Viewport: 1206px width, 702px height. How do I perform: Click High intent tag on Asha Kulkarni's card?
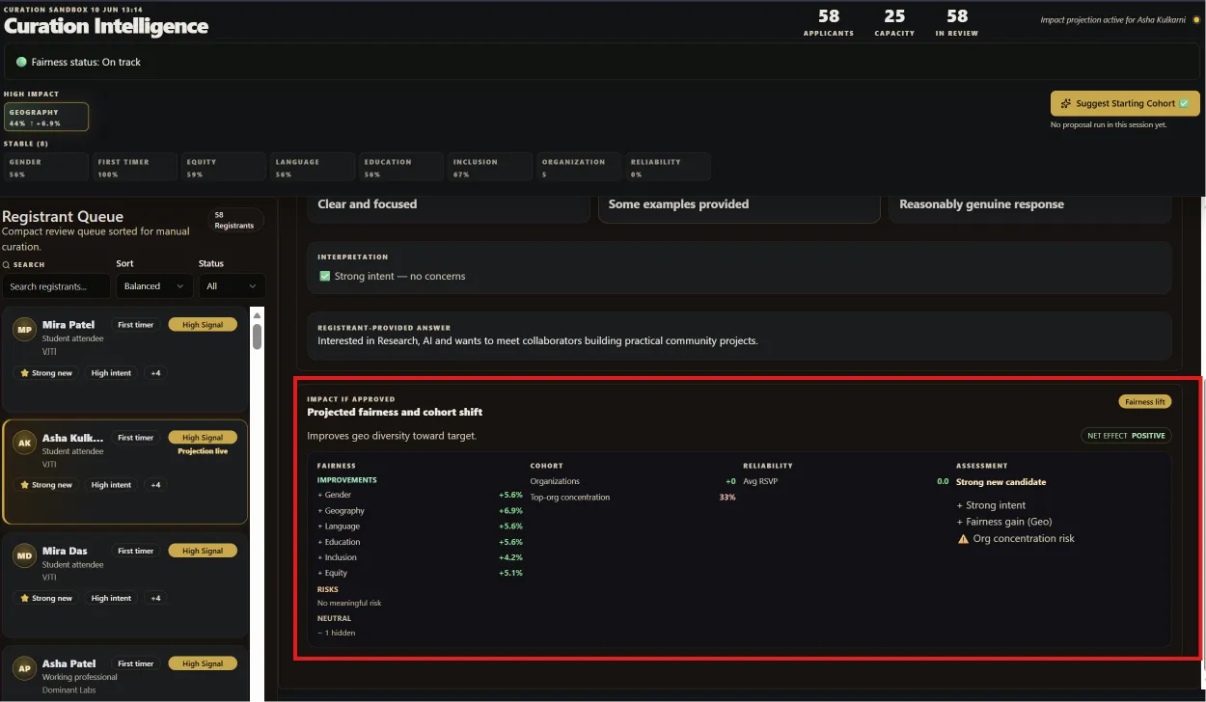(111, 484)
